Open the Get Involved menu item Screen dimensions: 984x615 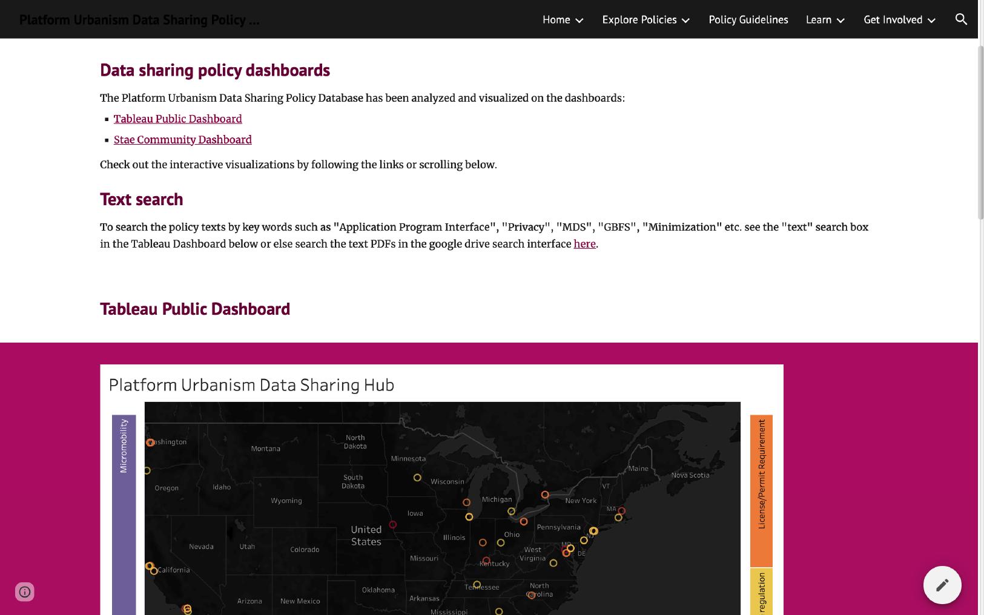[x=893, y=19]
